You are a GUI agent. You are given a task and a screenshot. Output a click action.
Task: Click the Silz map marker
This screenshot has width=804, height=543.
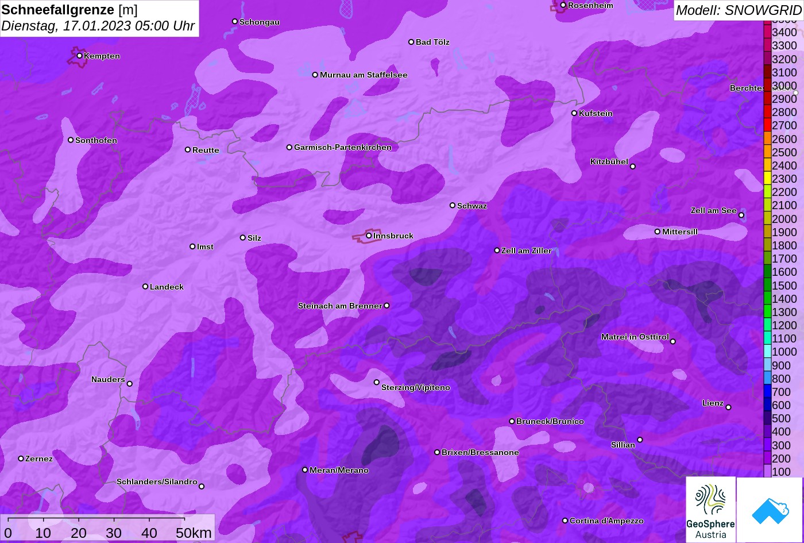point(243,237)
